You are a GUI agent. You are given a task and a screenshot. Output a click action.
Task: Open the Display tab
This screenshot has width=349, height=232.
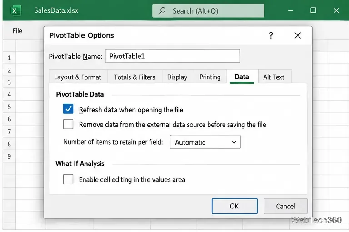tap(177, 77)
